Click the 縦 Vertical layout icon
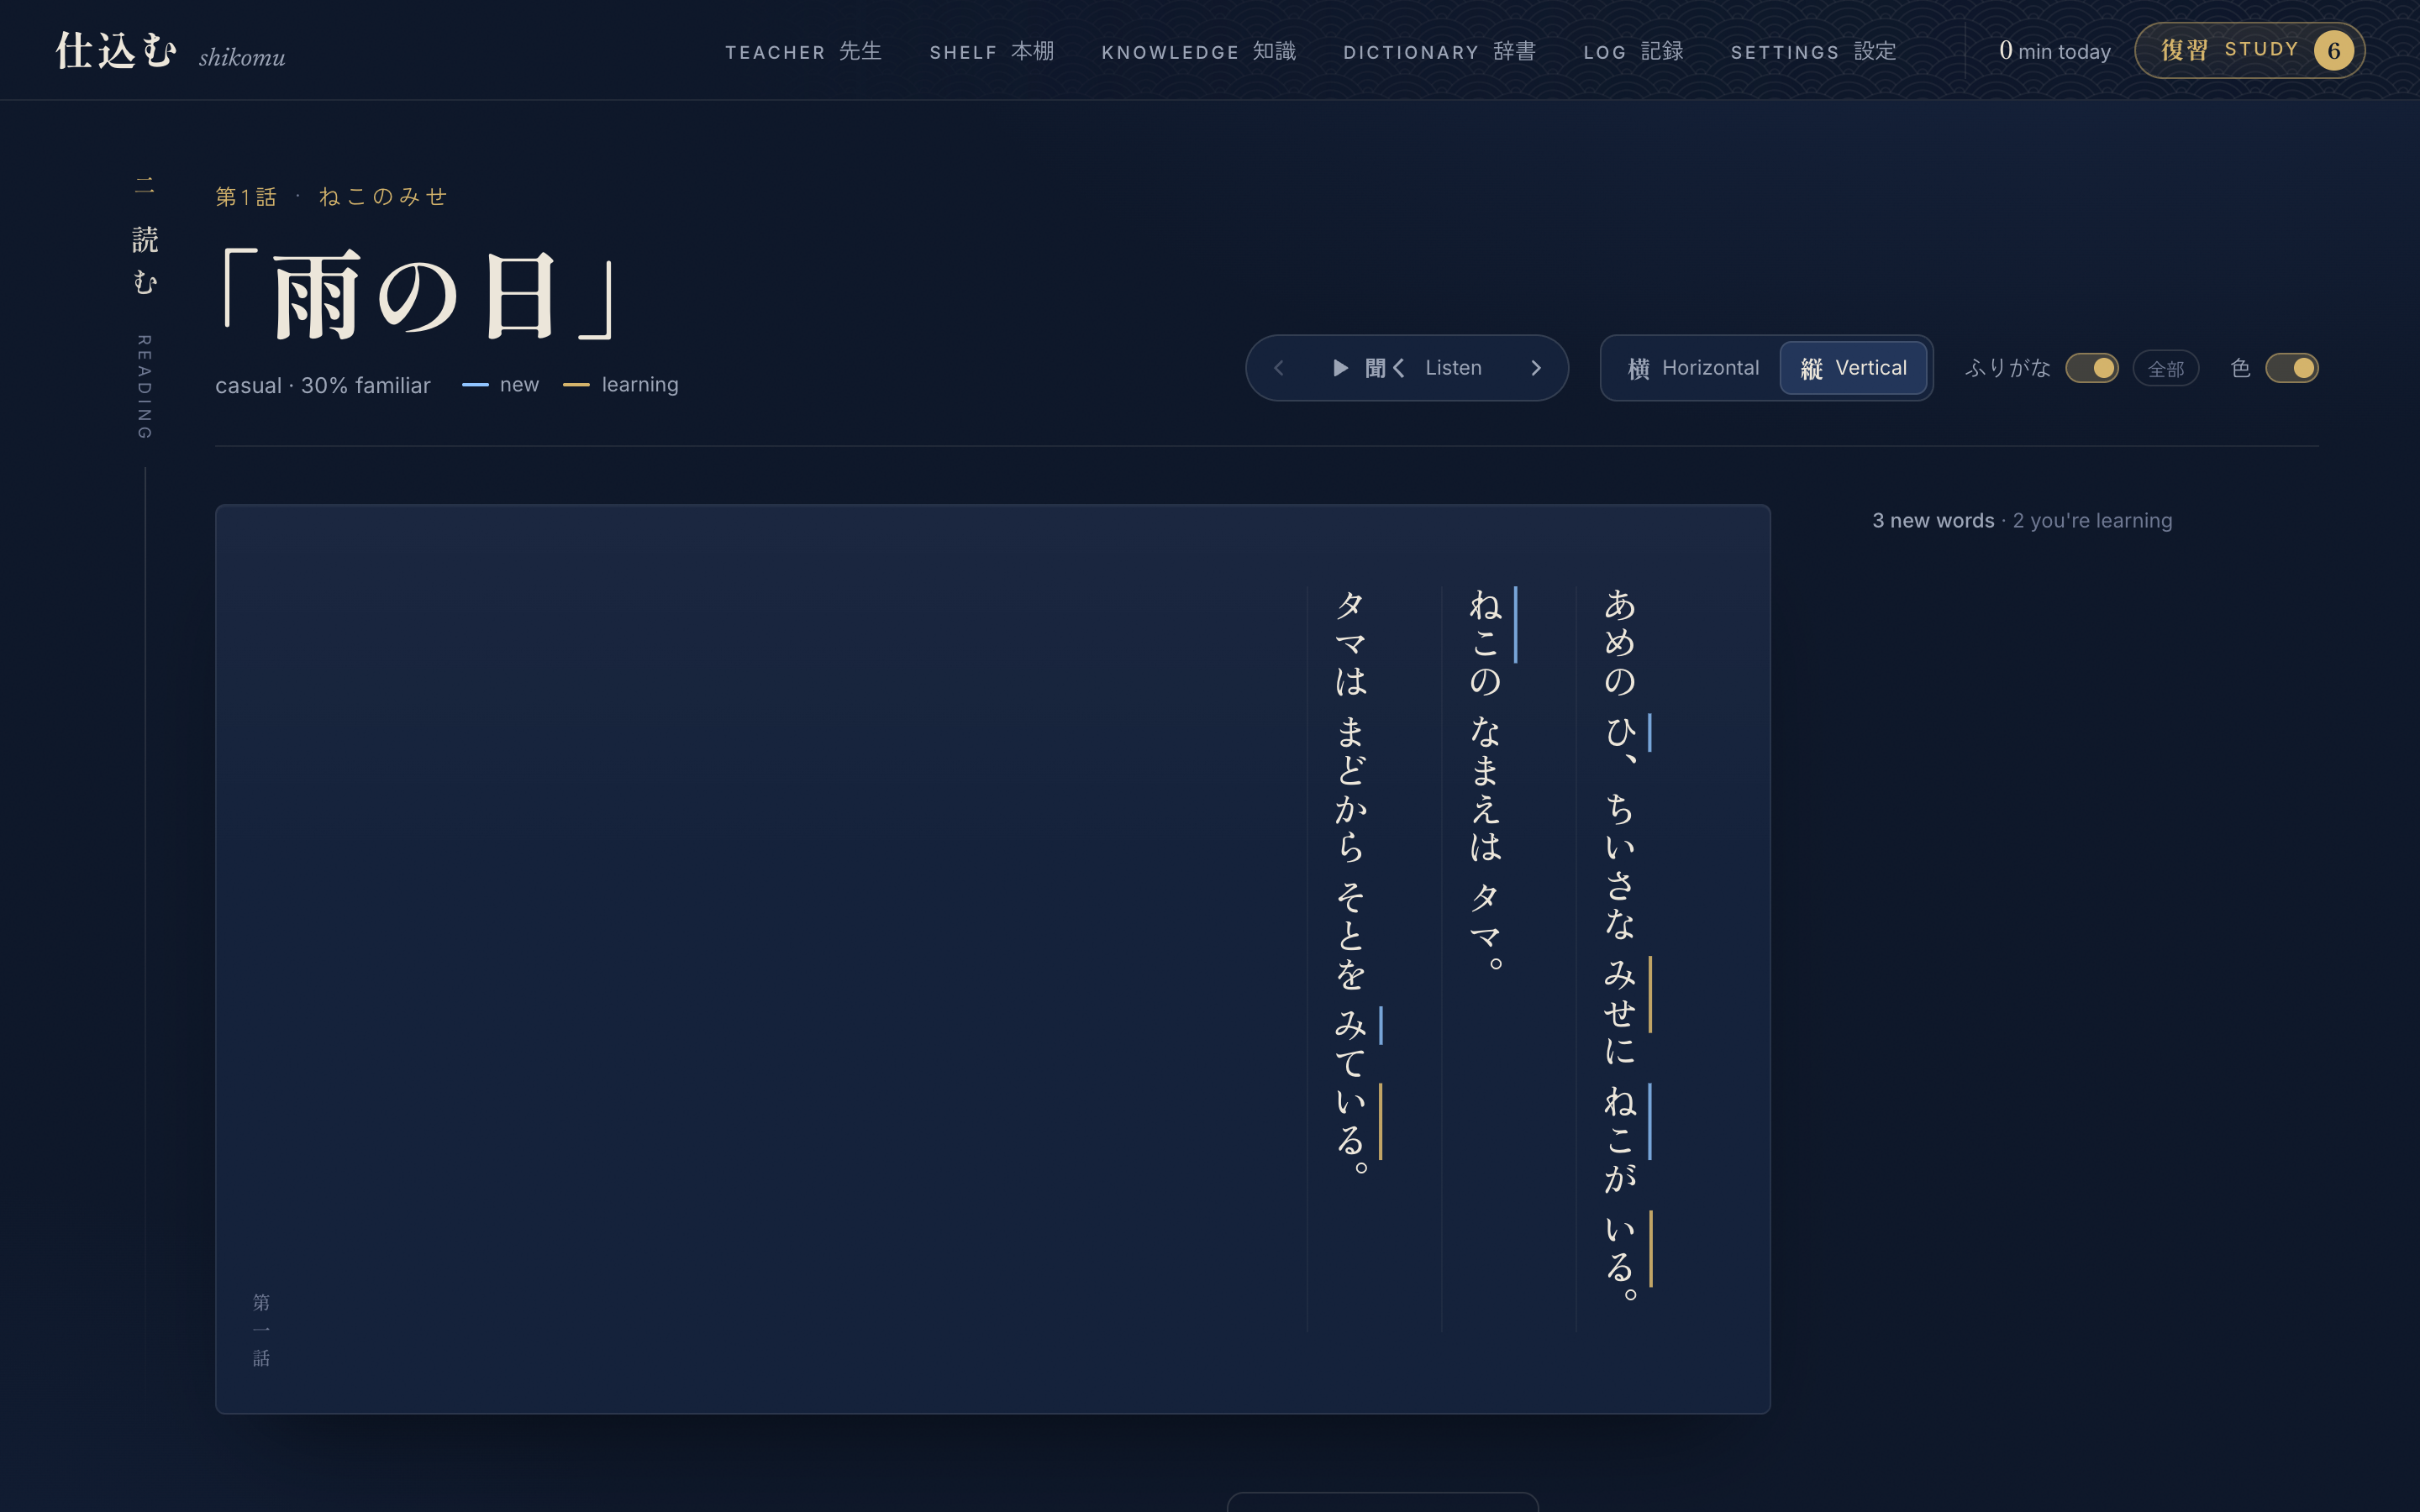 [x=1811, y=369]
